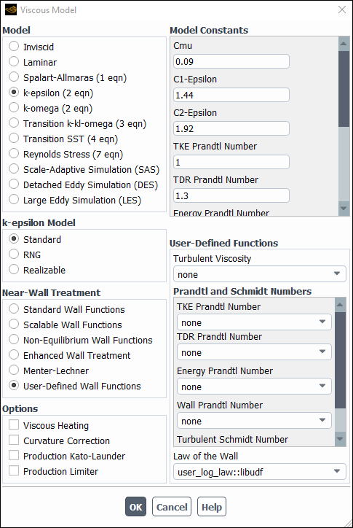Click the Model Constants scrollbar thumb

pos(344,89)
